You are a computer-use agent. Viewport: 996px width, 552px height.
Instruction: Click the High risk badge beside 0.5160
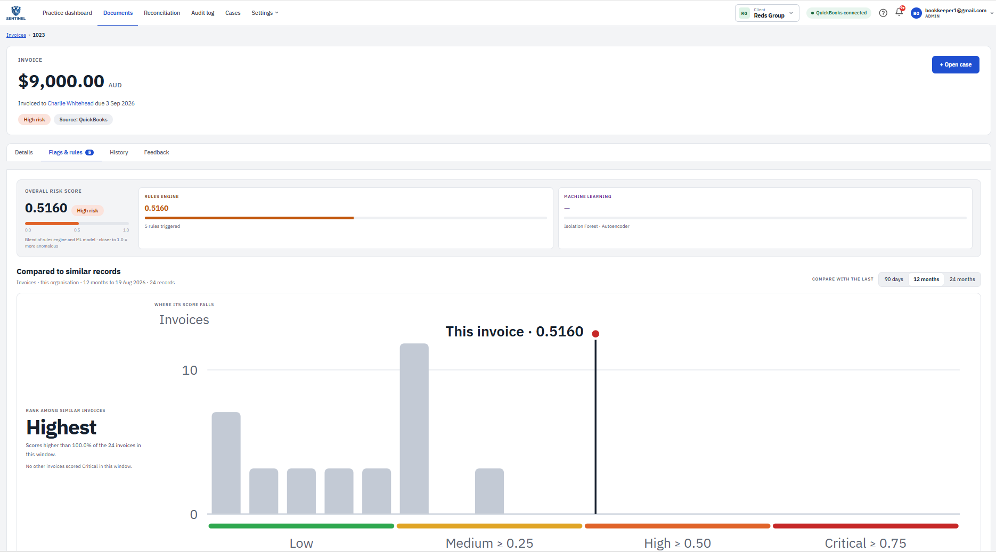87,211
